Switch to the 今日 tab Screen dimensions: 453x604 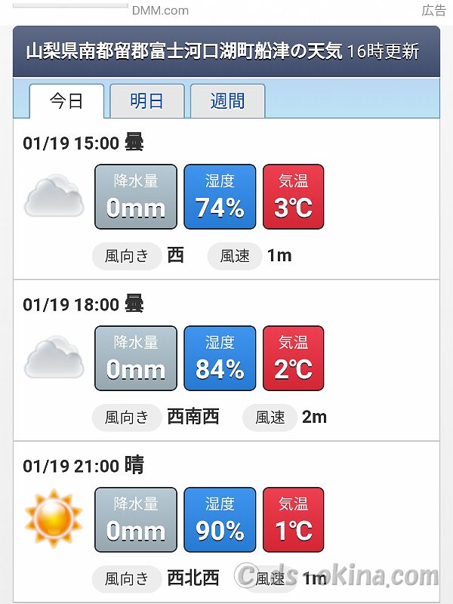point(66,101)
